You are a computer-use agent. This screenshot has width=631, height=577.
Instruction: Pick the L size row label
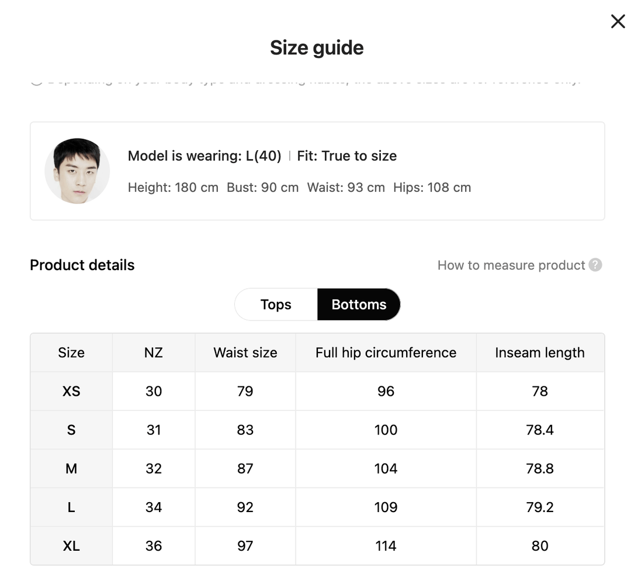point(71,507)
